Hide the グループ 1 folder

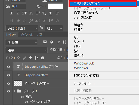click(8, 91)
